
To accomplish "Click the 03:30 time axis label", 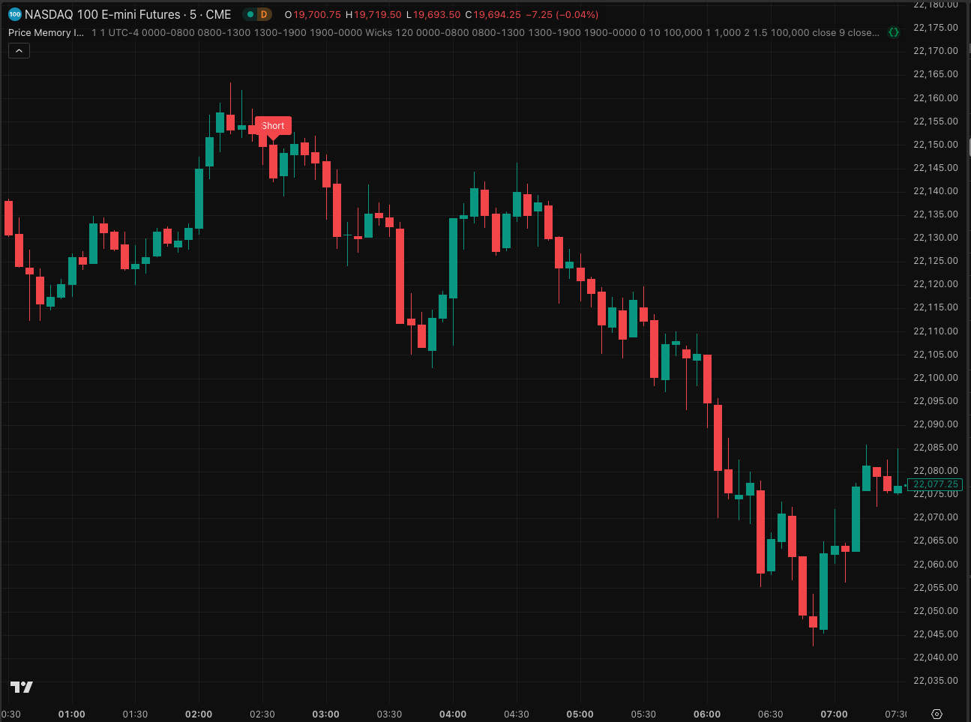I will pyautogui.click(x=389, y=714).
